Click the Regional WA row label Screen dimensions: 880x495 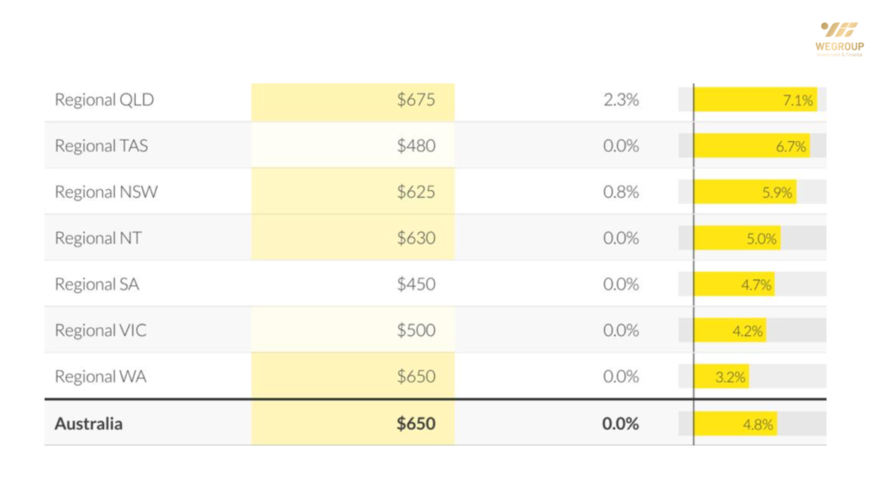pos(100,376)
